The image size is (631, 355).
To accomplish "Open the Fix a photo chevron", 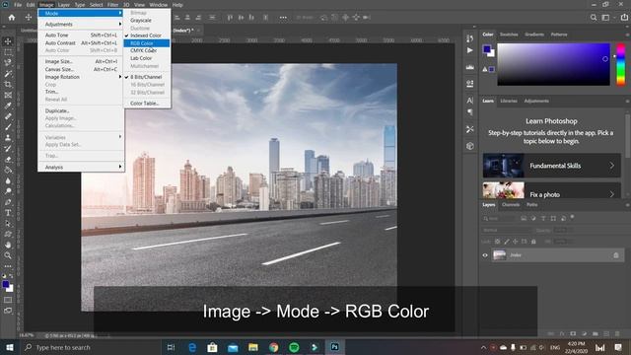I will pyautogui.click(x=611, y=194).
